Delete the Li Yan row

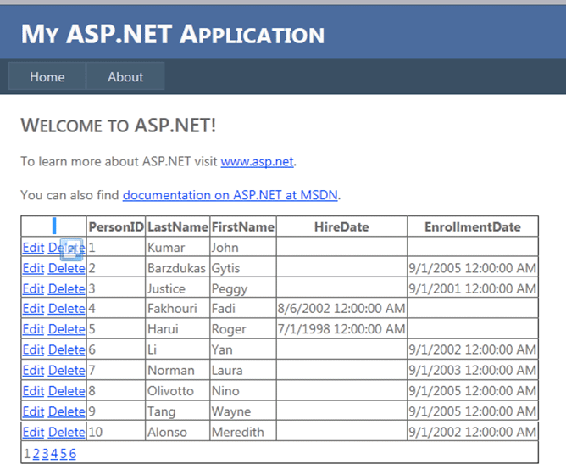[x=66, y=349]
